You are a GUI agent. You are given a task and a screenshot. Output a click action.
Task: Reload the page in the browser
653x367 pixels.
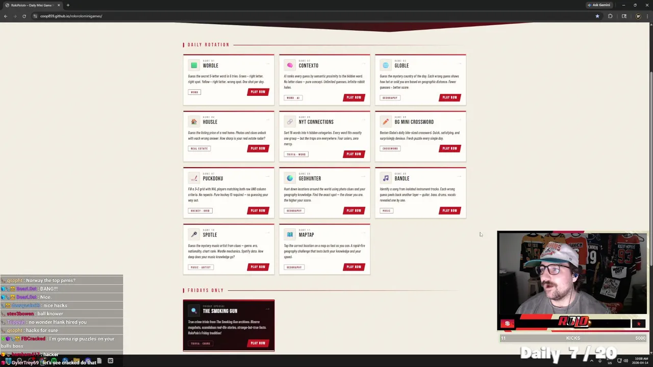pos(24,16)
